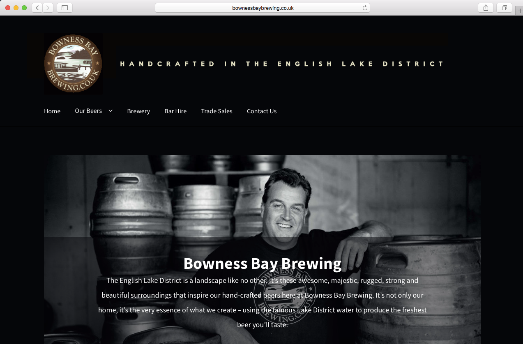Click the Handcrafted in the English Lake District banner
The height and width of the screenshot is (344, 523).
click(282, 64)
